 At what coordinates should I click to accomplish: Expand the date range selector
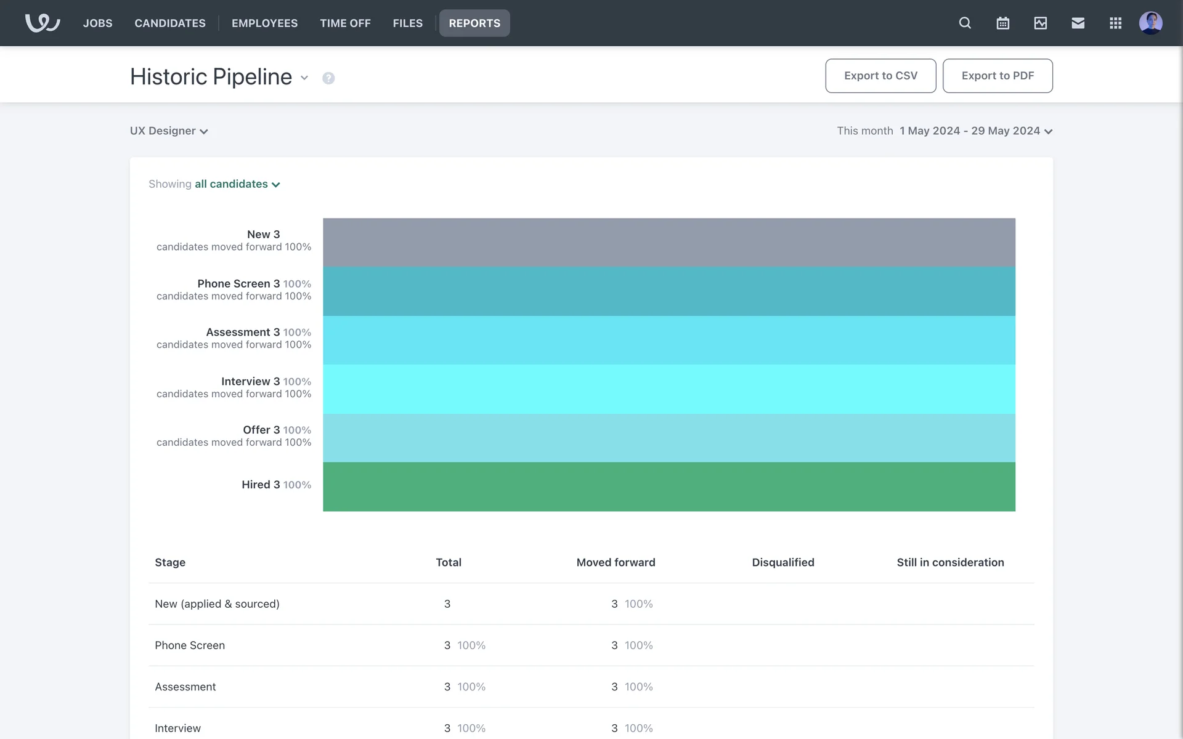click(975, 131)
